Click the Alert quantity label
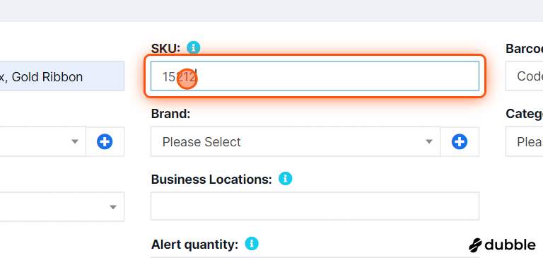543x258 pixels. click(194, 245)
